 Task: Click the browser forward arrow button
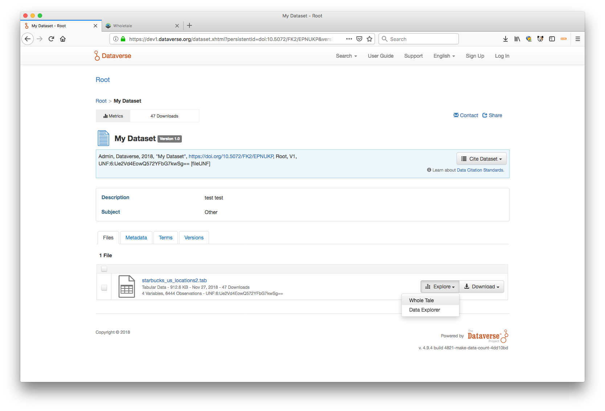click(x=40, y=39)
